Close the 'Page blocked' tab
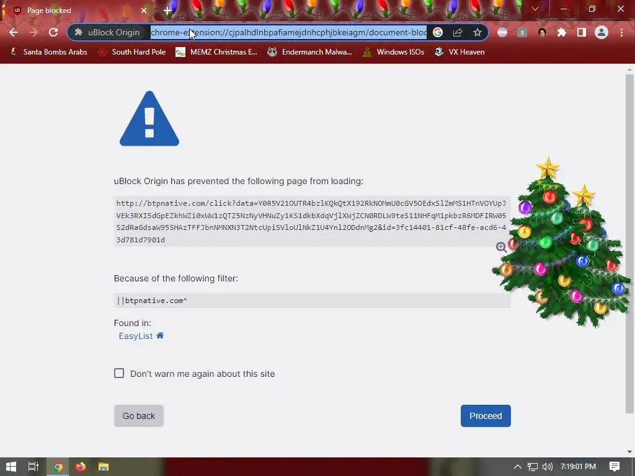Image resolution: width=635 pixels, height=476 pixels. pyautogui.click(x=144, y=11)
